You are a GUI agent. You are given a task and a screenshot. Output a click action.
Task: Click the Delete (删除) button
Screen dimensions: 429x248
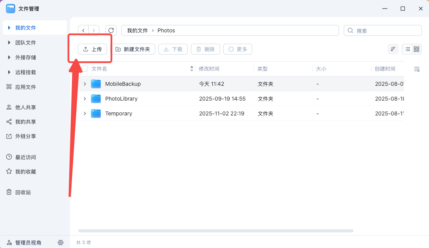pyautogui.click(x=205, y=49)
